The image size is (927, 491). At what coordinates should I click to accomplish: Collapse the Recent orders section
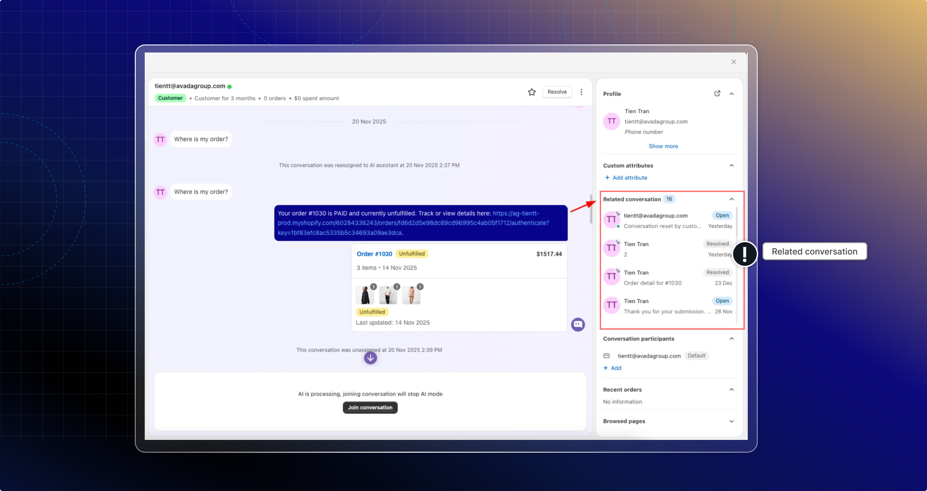click(732, 390)
